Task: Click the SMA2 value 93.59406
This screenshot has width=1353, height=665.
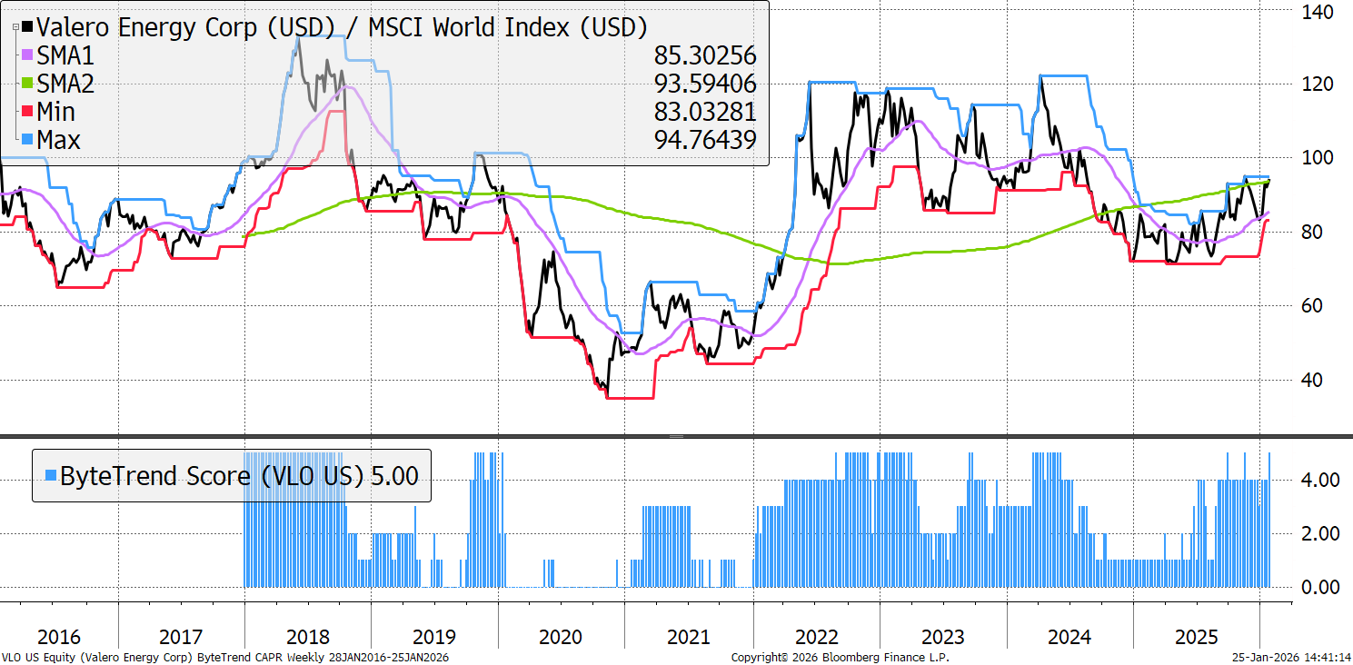Action: pos(705,84)
